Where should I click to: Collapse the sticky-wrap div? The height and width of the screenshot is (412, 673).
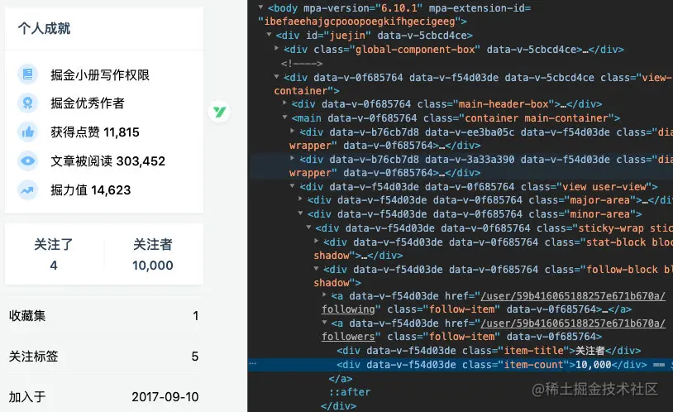tap(308, 228)
